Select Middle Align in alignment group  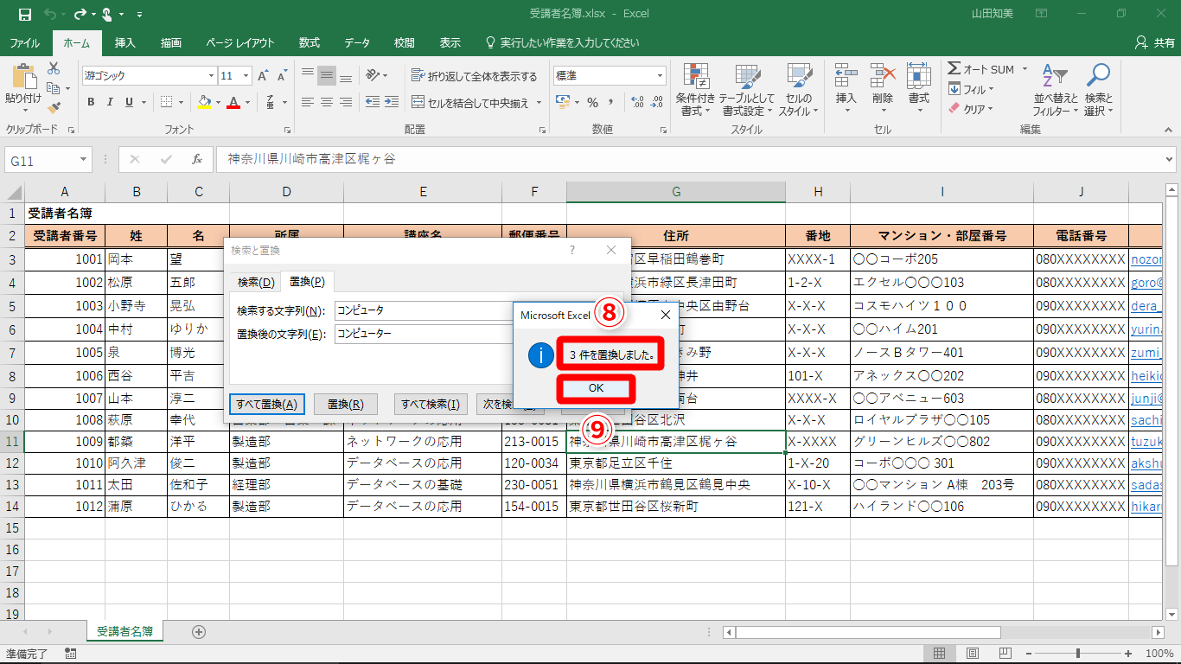[x=327, y=75]
